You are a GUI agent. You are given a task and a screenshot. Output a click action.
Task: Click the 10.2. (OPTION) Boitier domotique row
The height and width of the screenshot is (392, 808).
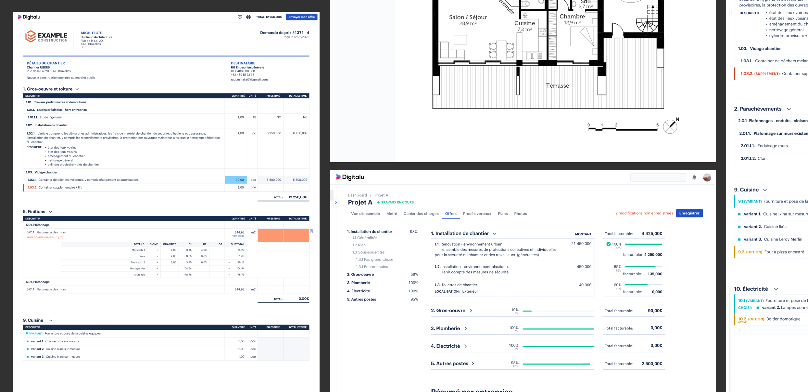[771, 320]
